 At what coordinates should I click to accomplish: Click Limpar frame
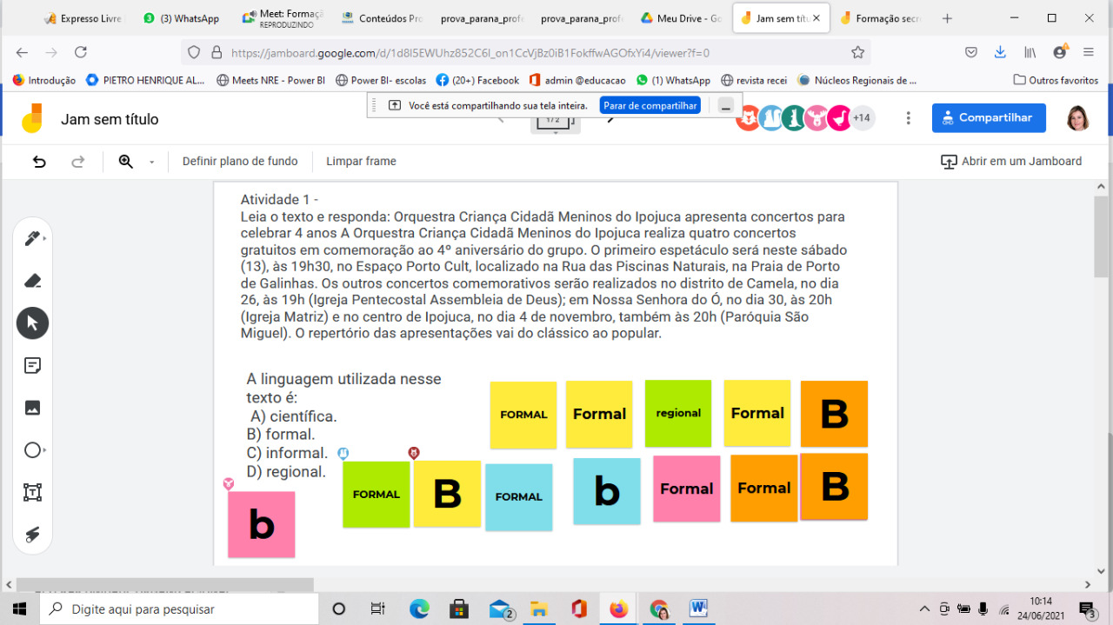pyautogui.click(x=361, y=161)
